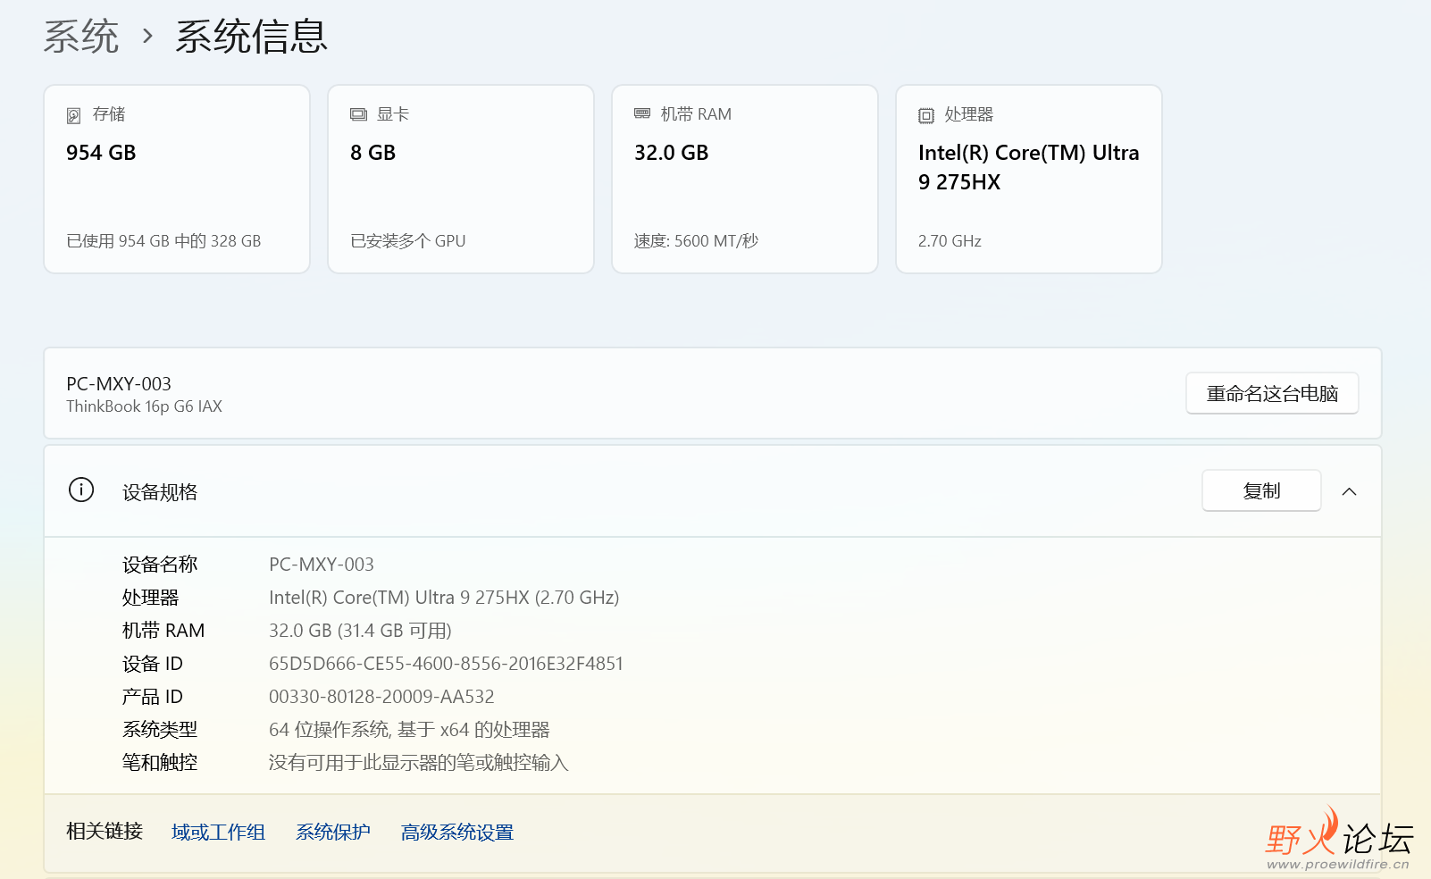Viewport: 1431px width, 879px height.
Task: Click the 设备名称 value PC-MXY-003
Action: click(322, 565)
